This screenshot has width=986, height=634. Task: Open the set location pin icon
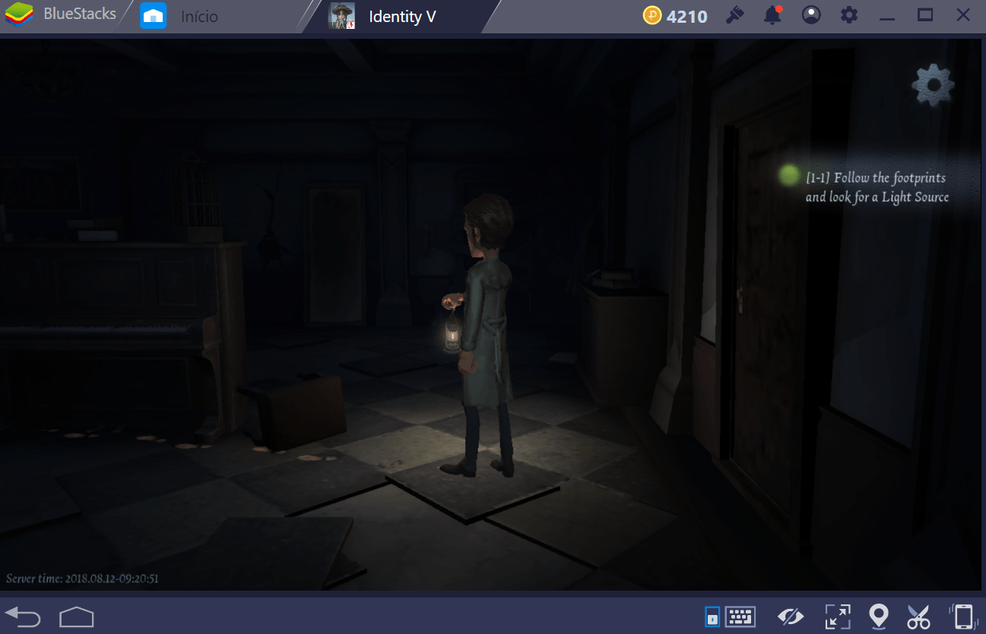[879, 616]
